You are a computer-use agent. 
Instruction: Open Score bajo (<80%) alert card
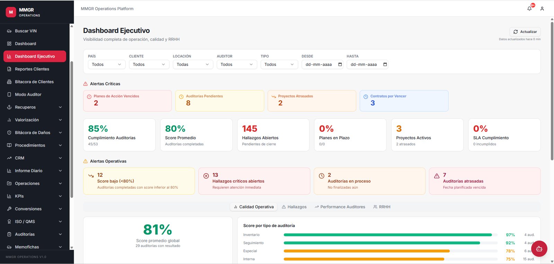139,181
